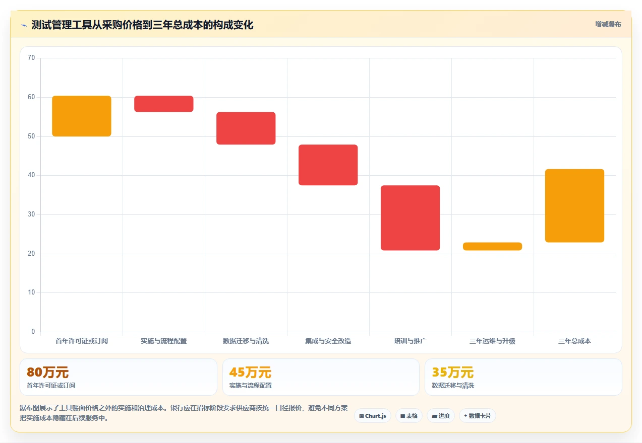Select the 进度 tag chip
This screenshot has height=443, width=642.
click(x=441, y=416)
